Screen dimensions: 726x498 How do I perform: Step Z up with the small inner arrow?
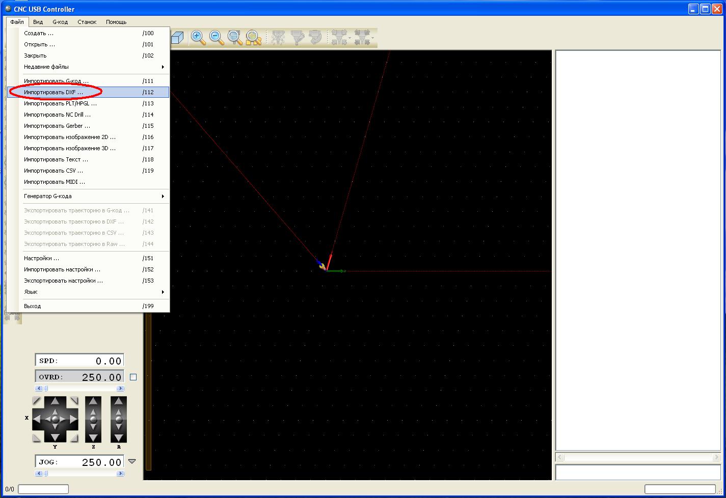(93, 411)
